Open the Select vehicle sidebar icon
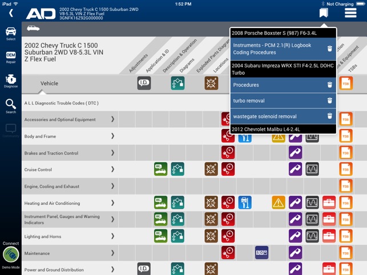Image resolution: width=367 pixels, height=275 pixels. point(11,34)
